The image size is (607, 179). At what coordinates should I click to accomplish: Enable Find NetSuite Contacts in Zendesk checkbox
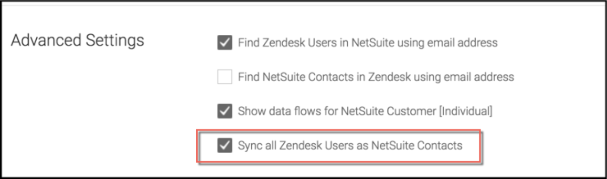pyautogui.click(x=224, y=76)
